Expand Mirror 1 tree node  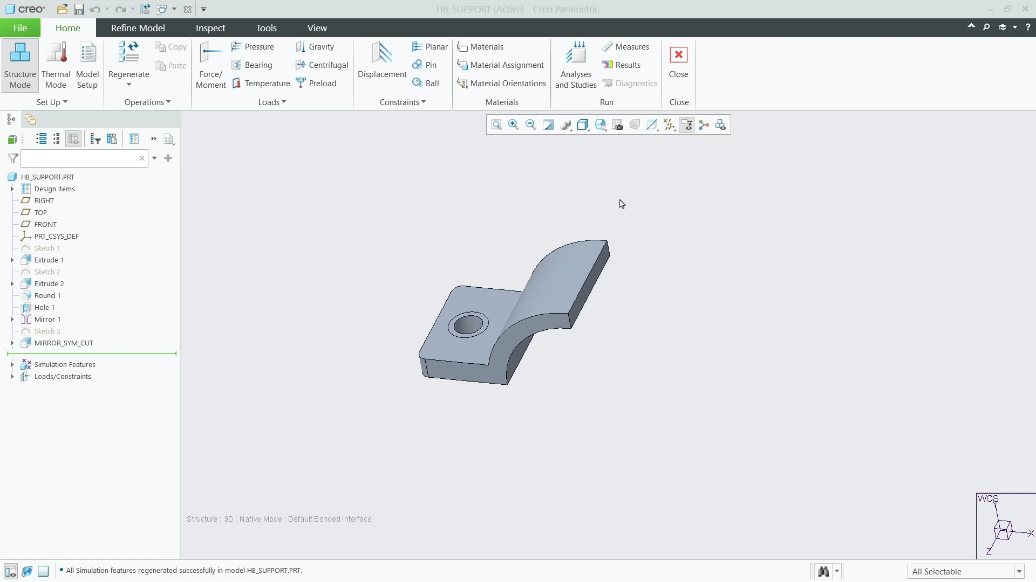click(x=12, y=320)
